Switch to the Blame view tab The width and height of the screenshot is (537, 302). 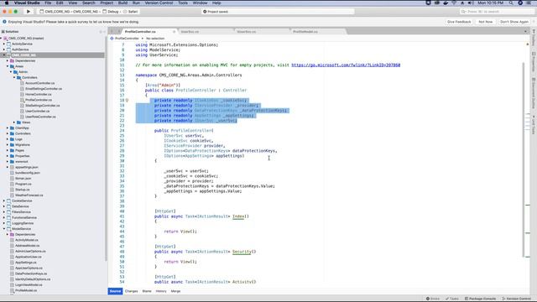coord(147,291)
